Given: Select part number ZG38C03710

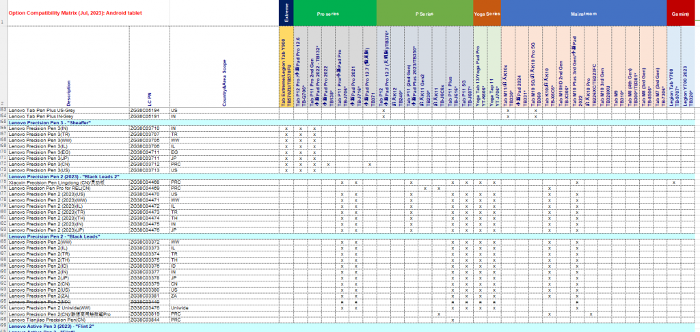Looking at the screenshot, I should (x=150, y=128).
